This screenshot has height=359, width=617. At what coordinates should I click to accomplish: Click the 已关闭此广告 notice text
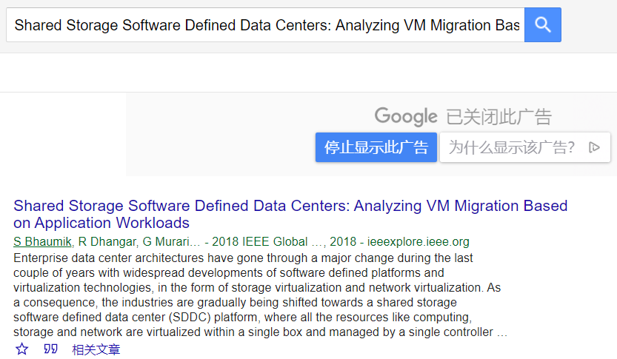(498, 116)
